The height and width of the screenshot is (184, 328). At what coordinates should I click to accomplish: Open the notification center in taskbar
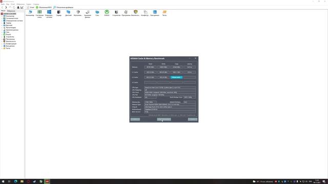pos(324,181)
